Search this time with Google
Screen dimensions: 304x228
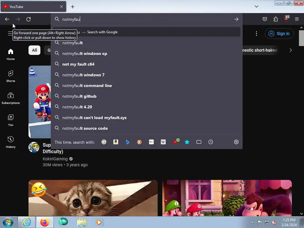pyautogui.click(x=104, y=142)
